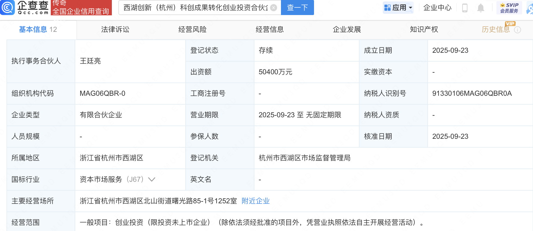
Task: Click the 出资额 label
Action: (201, 72)
